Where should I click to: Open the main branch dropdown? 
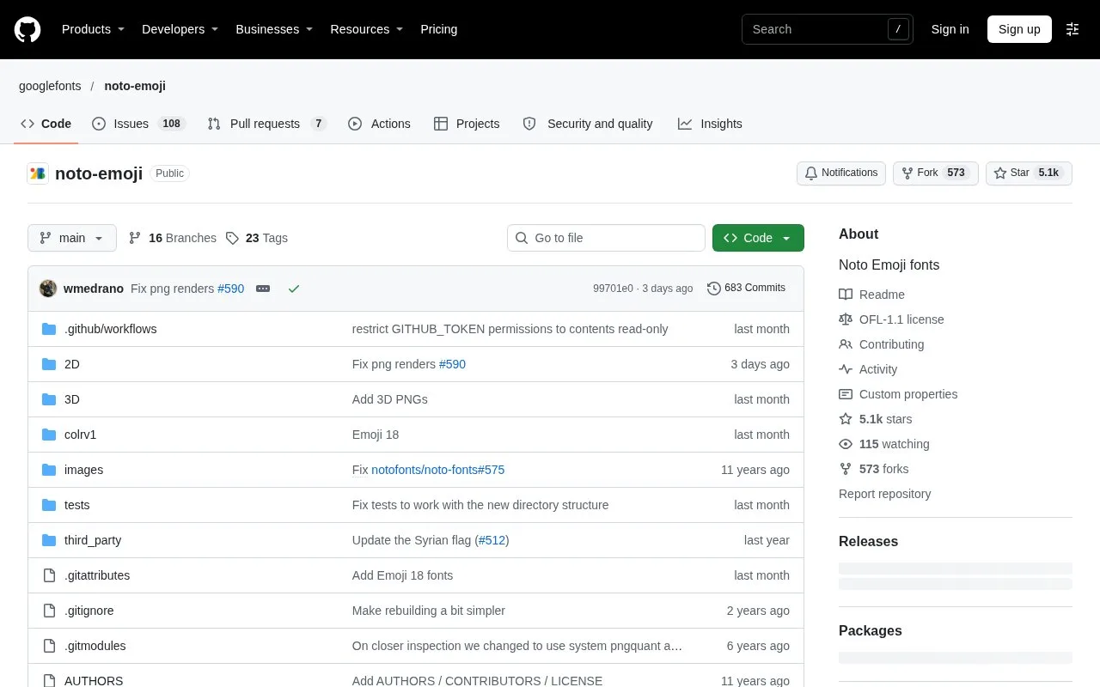click(72, 238)
